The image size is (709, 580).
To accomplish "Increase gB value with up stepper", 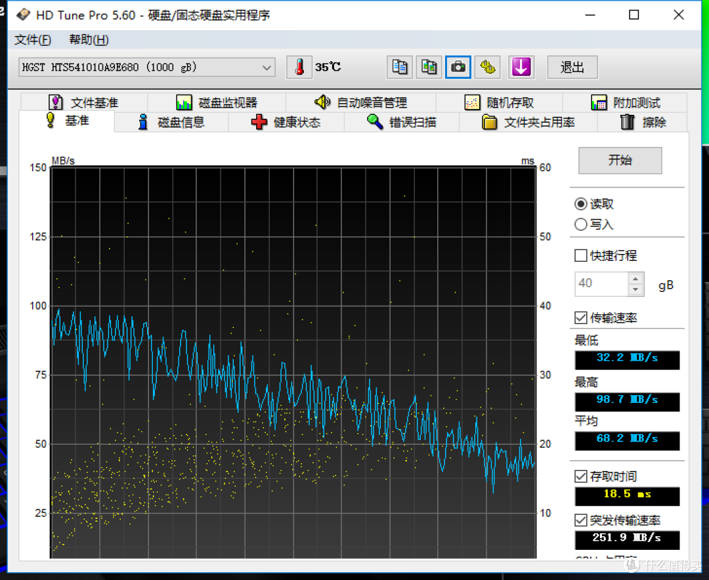I will tap(635, 278).
